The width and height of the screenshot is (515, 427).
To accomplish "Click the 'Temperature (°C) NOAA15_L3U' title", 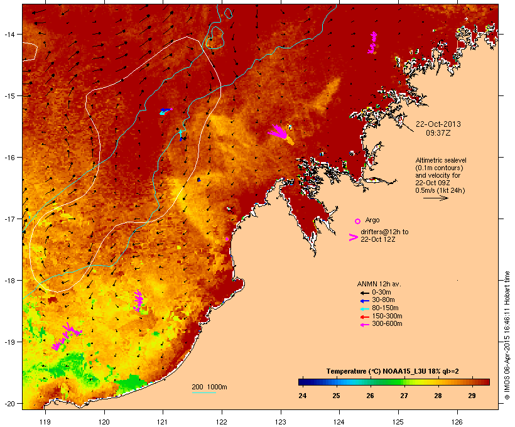I will click(x=375, y=371).
